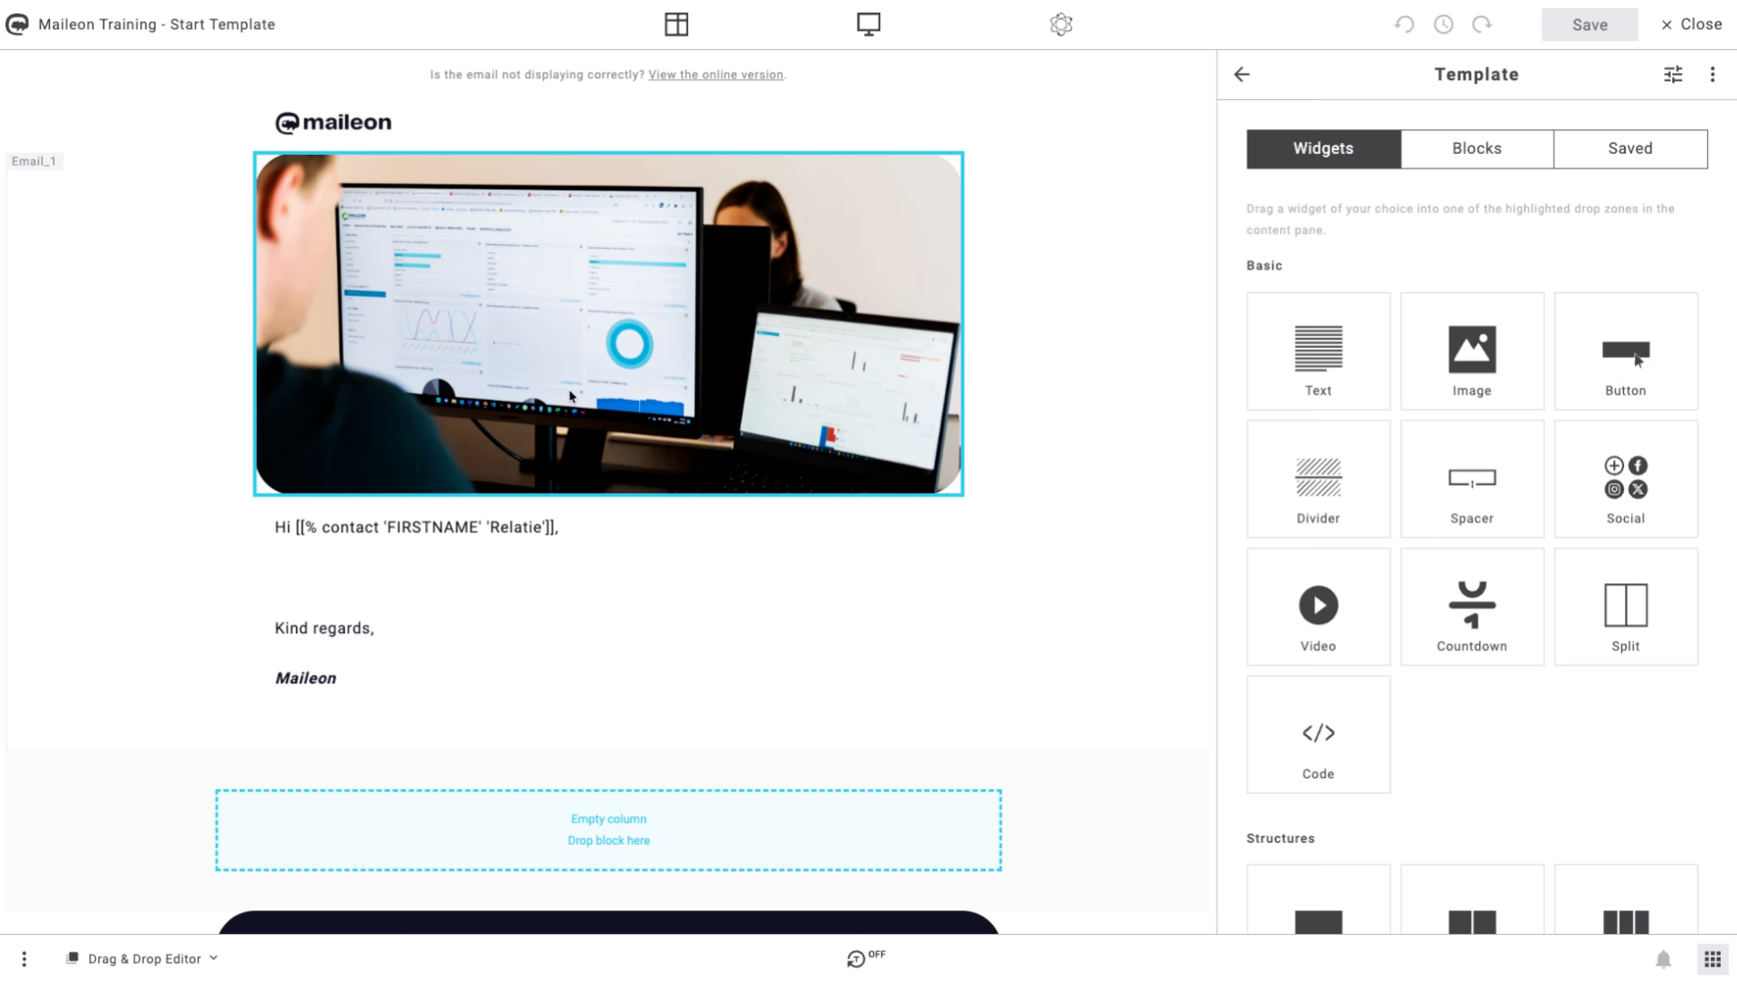Screen dimensions: 1737x984
Task: Click the 'Structures' section heading
Action: coord(1280,838)
